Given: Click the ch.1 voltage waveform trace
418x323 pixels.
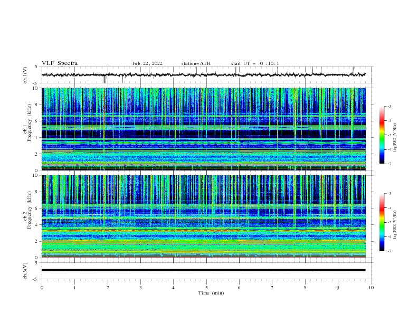Looking at the screenshot, I should [x=203, y=75].
